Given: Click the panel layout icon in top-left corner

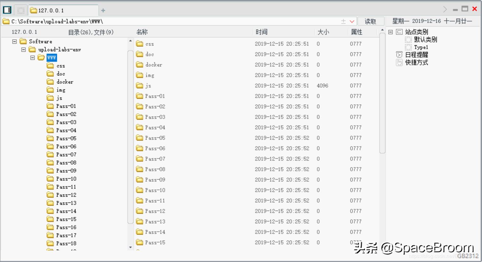Looking at the screenshot, I should coord(7,10).
